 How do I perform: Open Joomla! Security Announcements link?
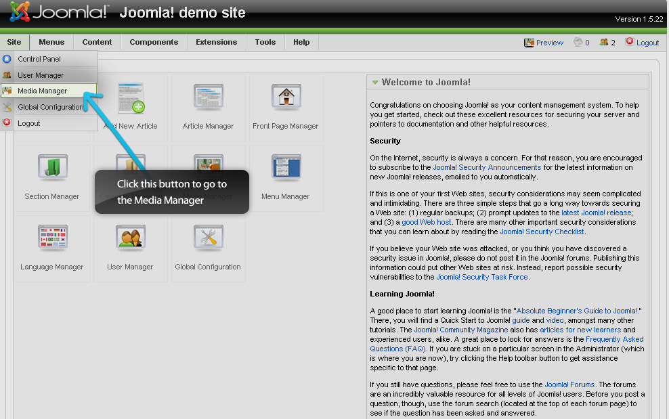[487, 167]
